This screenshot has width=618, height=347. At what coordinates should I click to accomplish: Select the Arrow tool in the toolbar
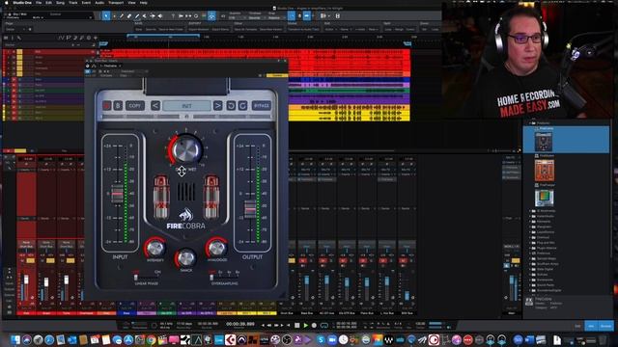(106, 16)
